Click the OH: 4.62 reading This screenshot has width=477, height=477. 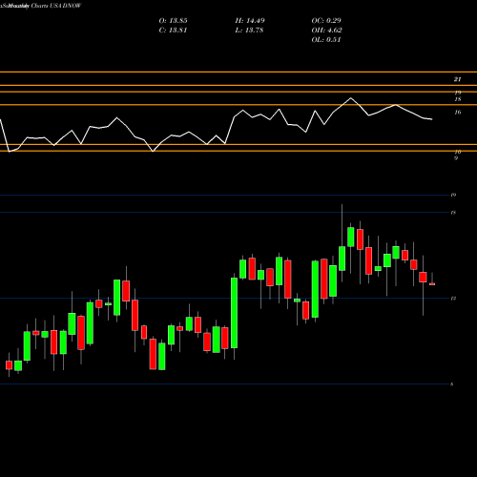click(326, 31)
